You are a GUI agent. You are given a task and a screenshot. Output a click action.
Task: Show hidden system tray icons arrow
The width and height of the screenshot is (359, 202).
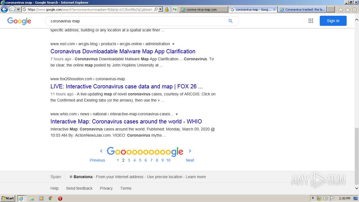[313, 198]
